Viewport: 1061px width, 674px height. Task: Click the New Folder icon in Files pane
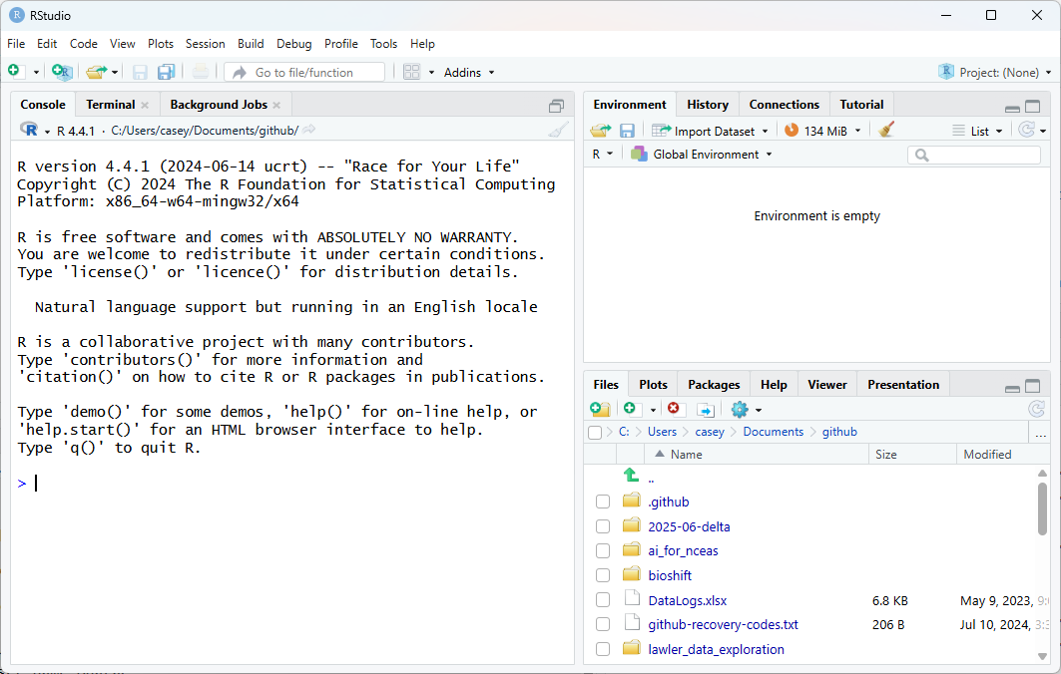click(x=600, y=410)
